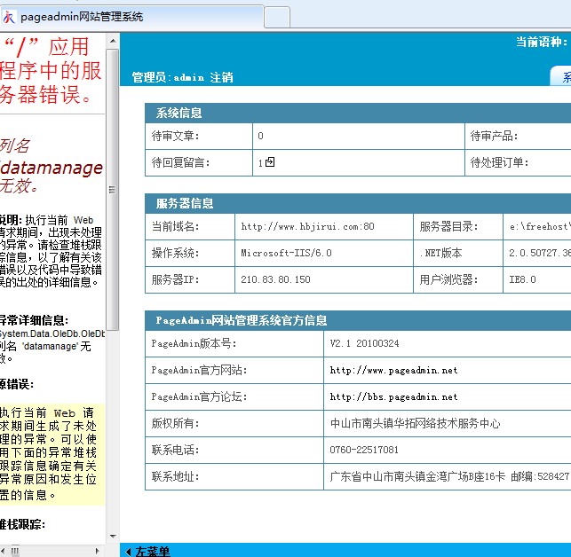This screenshot has height=557, width=571.
Task: Click the server IP 210.83.80.150 cell
Action: point(275,279)
